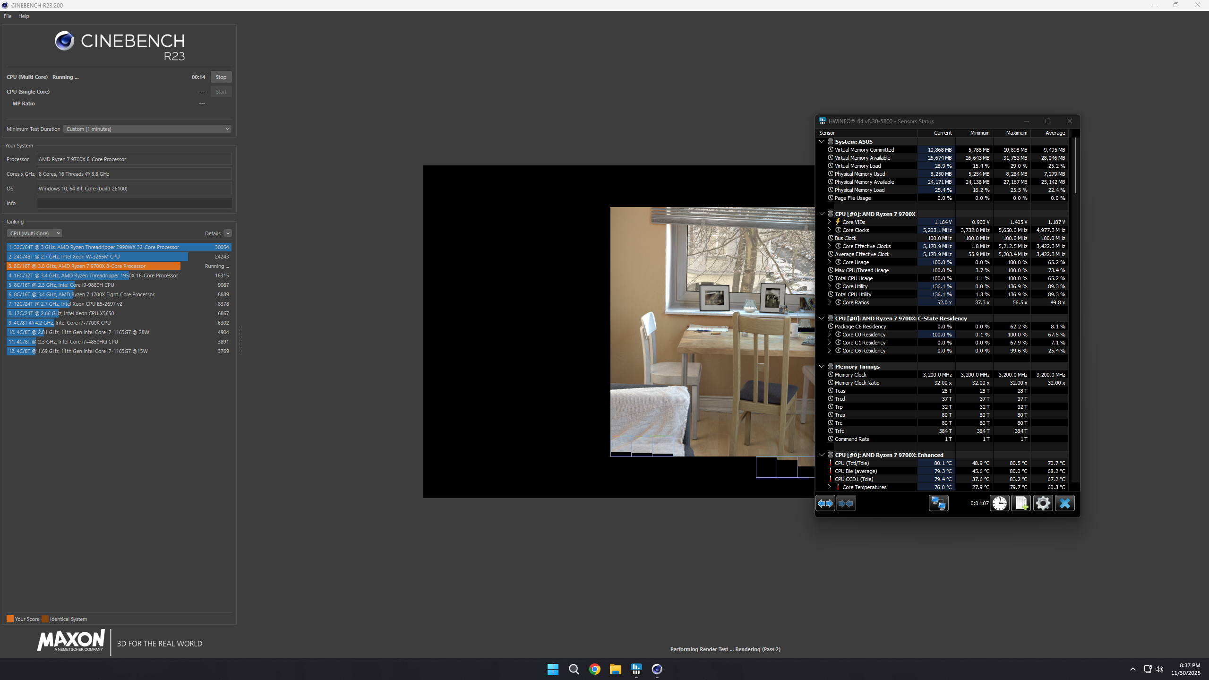Viewport: 1209px width, 680px height.
Task: Select Ryzen 7 9700X Running ranking row
Action: [x=119, y=266]
